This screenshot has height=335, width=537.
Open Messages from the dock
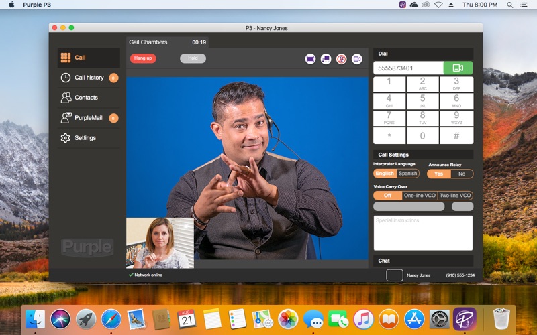coord(313,319)
